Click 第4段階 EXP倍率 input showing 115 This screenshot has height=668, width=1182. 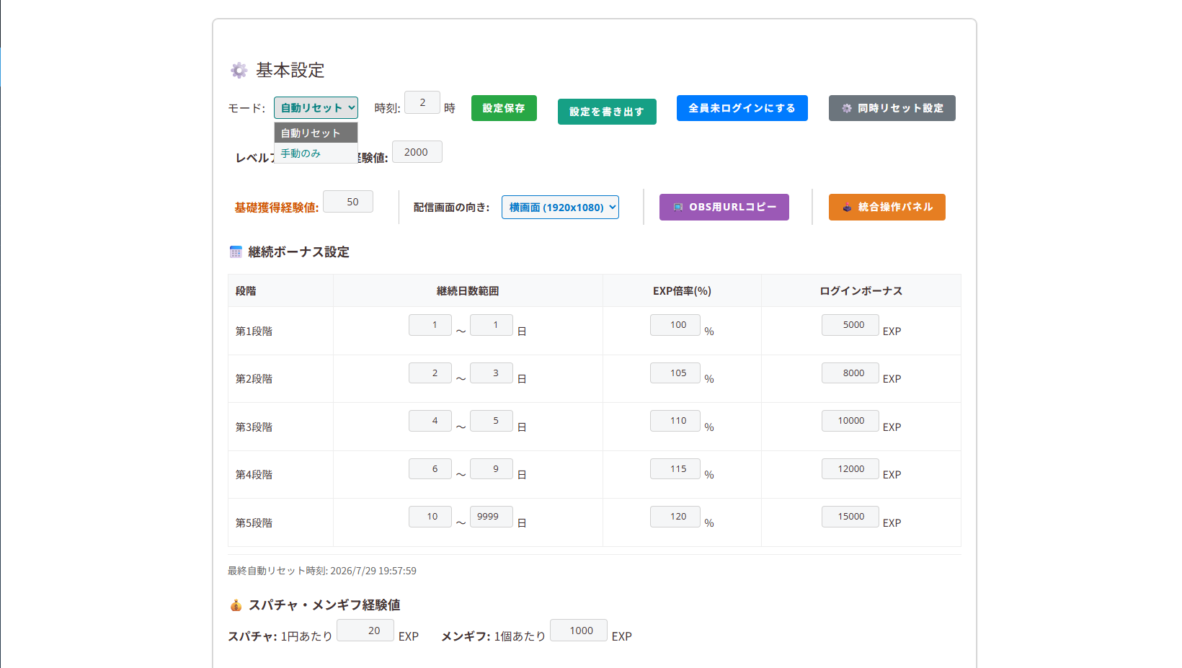tap(675, 469)
